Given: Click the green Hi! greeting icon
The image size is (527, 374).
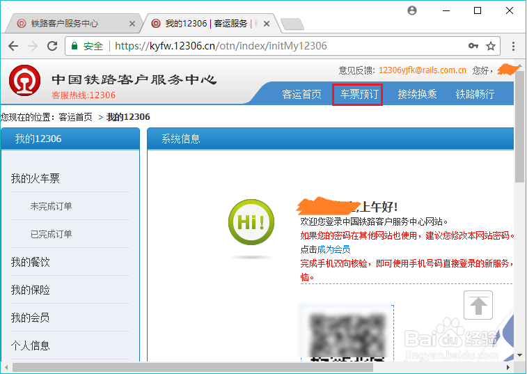Looking at the screenshot, I should tap(251, 222).
